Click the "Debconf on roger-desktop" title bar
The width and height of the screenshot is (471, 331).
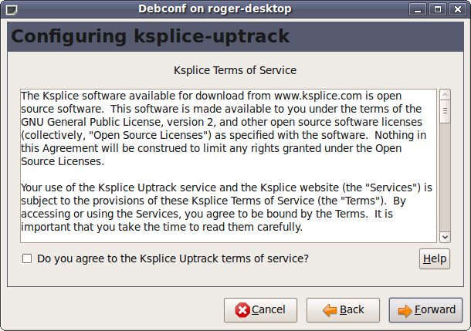215,9
